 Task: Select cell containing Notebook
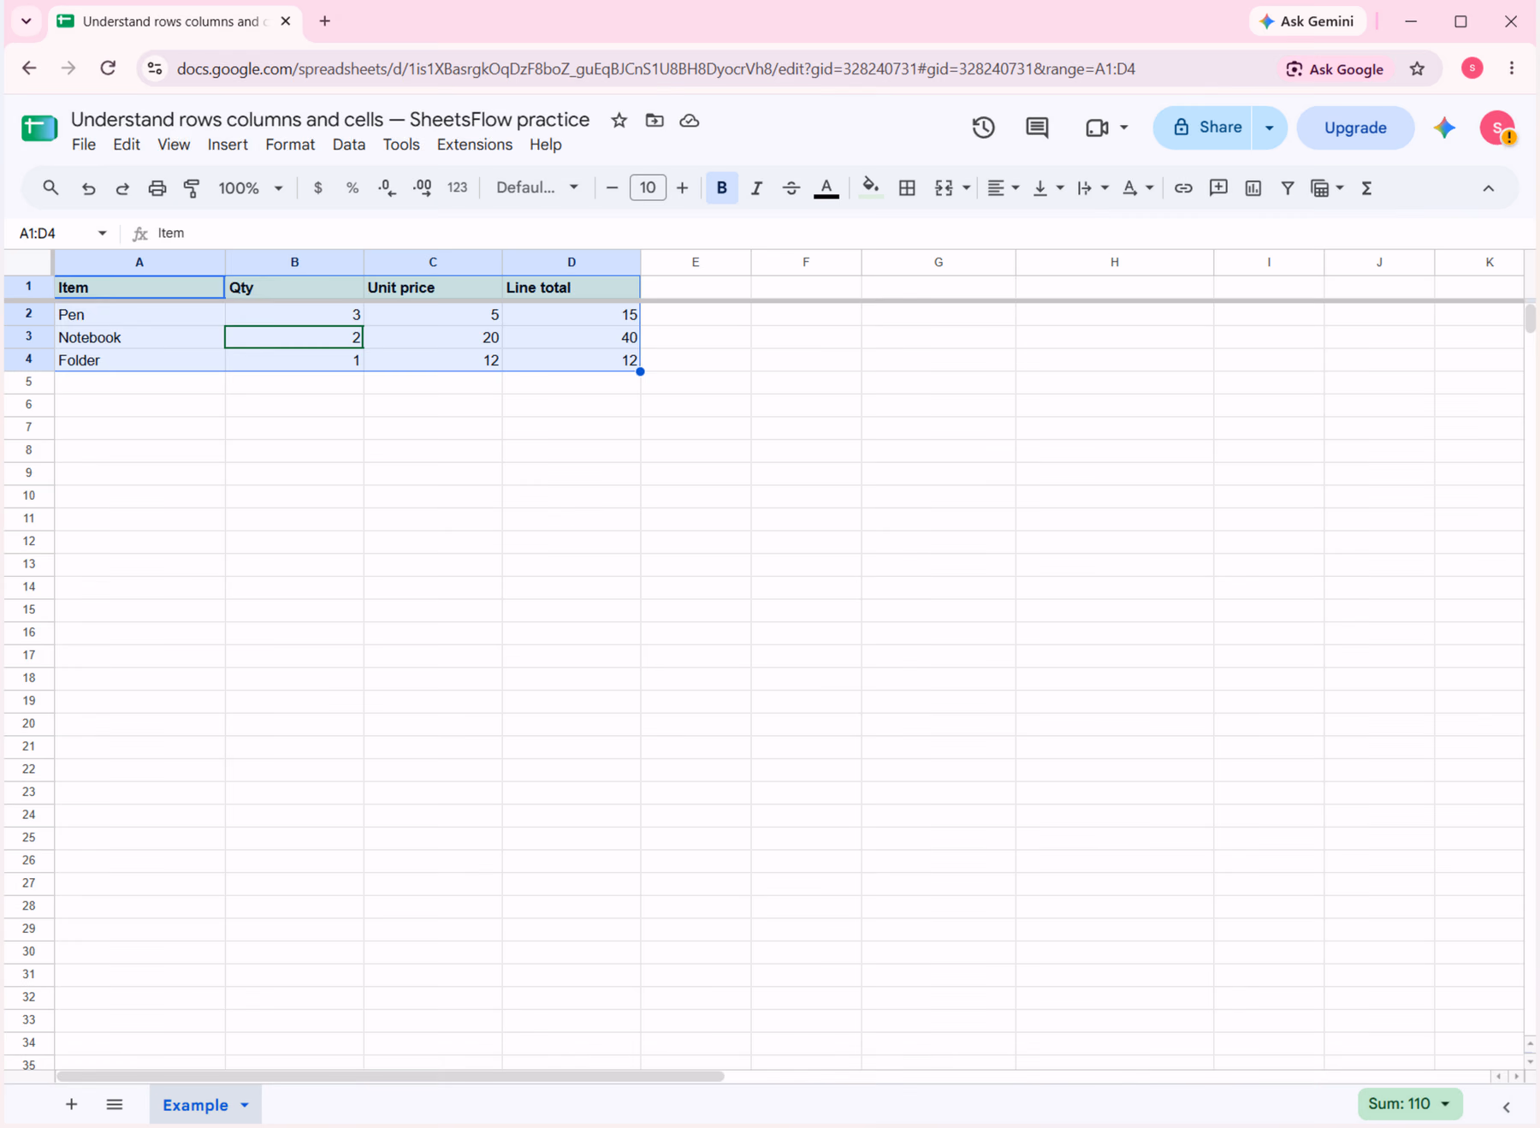pyautogui.click(x=139, y=337)
